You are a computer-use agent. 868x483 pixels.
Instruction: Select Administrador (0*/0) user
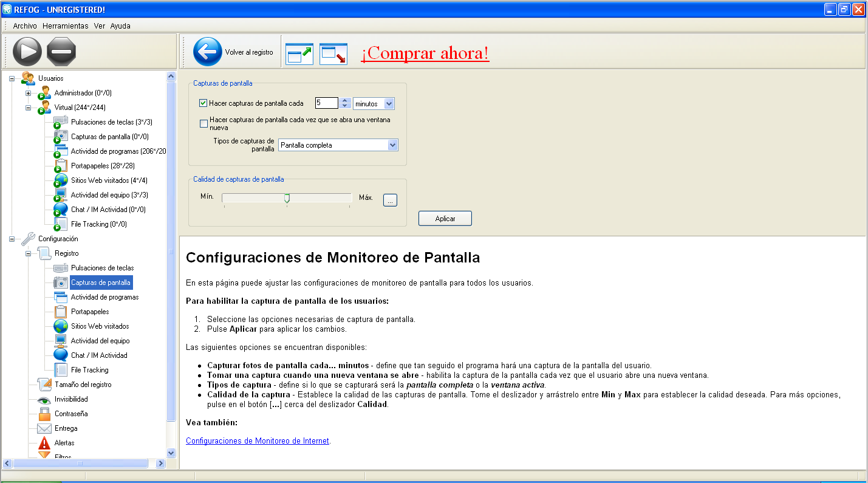tap(83, 93)
